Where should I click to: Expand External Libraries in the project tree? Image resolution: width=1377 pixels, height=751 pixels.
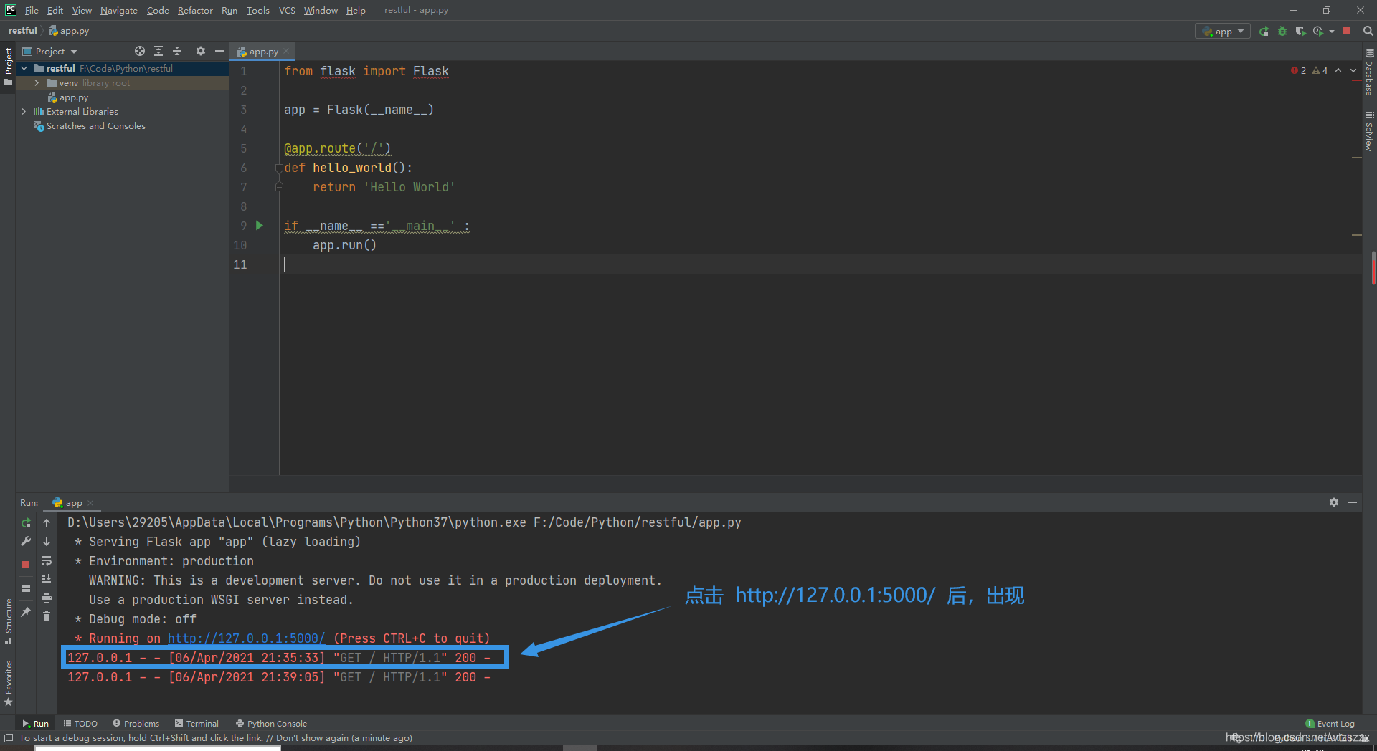click(22, 111)
